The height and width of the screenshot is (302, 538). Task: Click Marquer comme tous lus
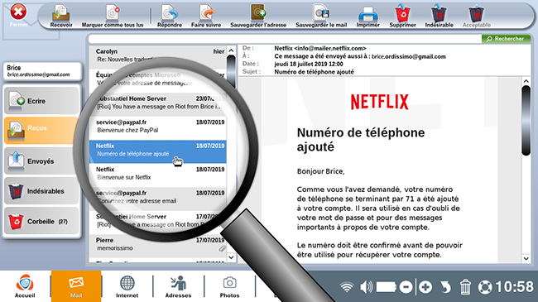tap(113, 16)
